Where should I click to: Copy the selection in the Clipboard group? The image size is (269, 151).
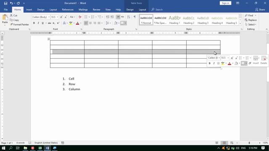[14, 20]
